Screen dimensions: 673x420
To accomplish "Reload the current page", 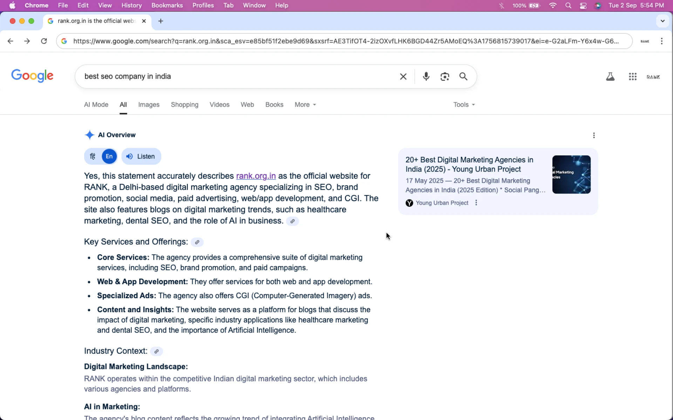I will point(44,41).
